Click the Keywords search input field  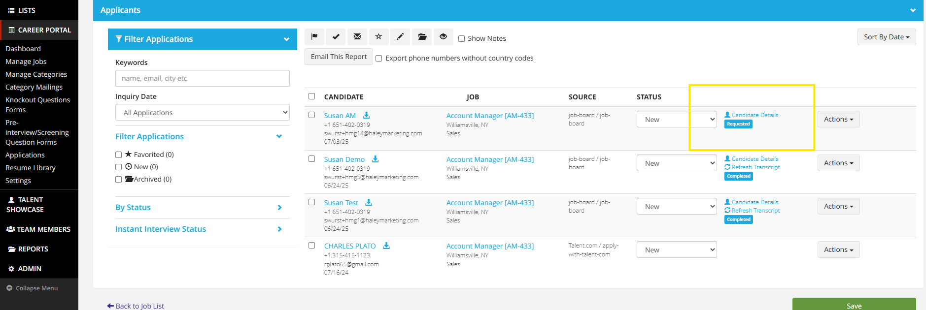pos(202,78)
